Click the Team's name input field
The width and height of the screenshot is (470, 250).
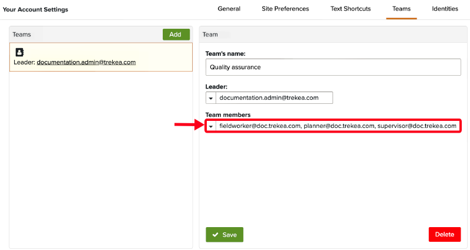333,67
